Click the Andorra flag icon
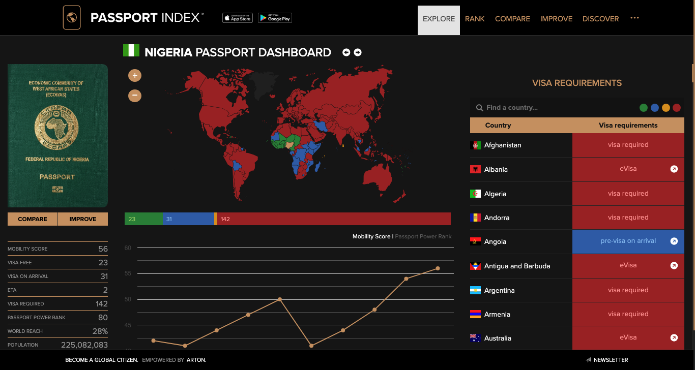The height and width of the screenshot is (370, 695). click(475, 218)
